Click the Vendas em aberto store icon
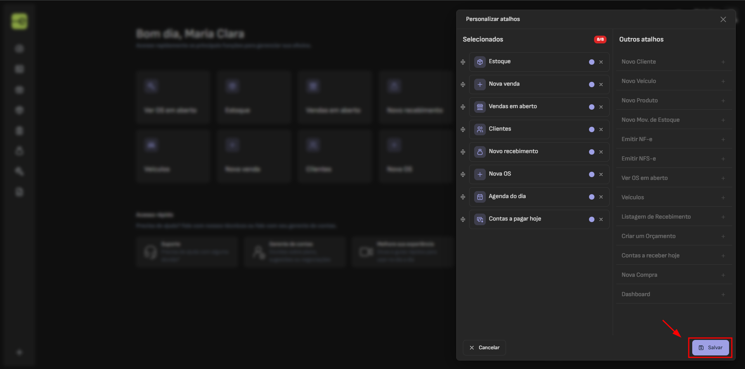 [x=480, y=107]
